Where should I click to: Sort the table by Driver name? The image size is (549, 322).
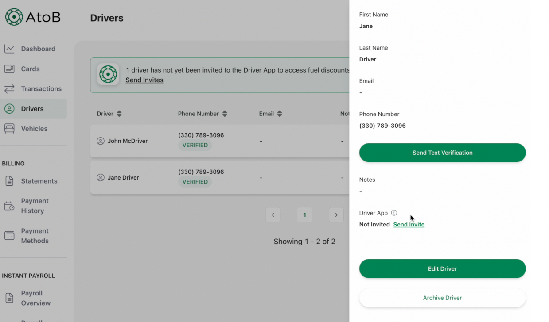pos(120,113)
